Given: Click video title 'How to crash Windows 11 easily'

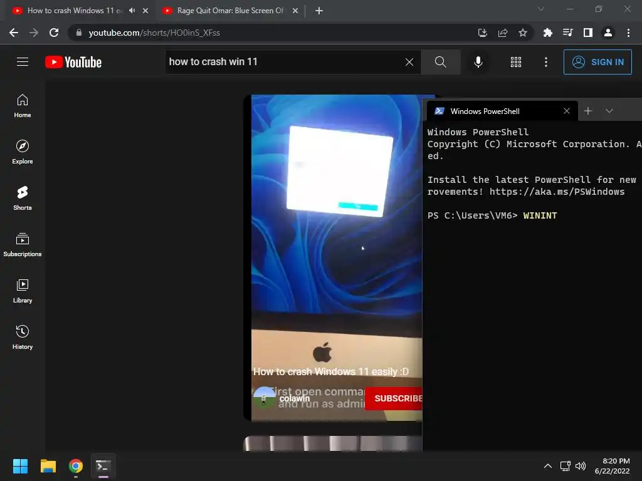Looking at the screenshot, I should [331, 372].
